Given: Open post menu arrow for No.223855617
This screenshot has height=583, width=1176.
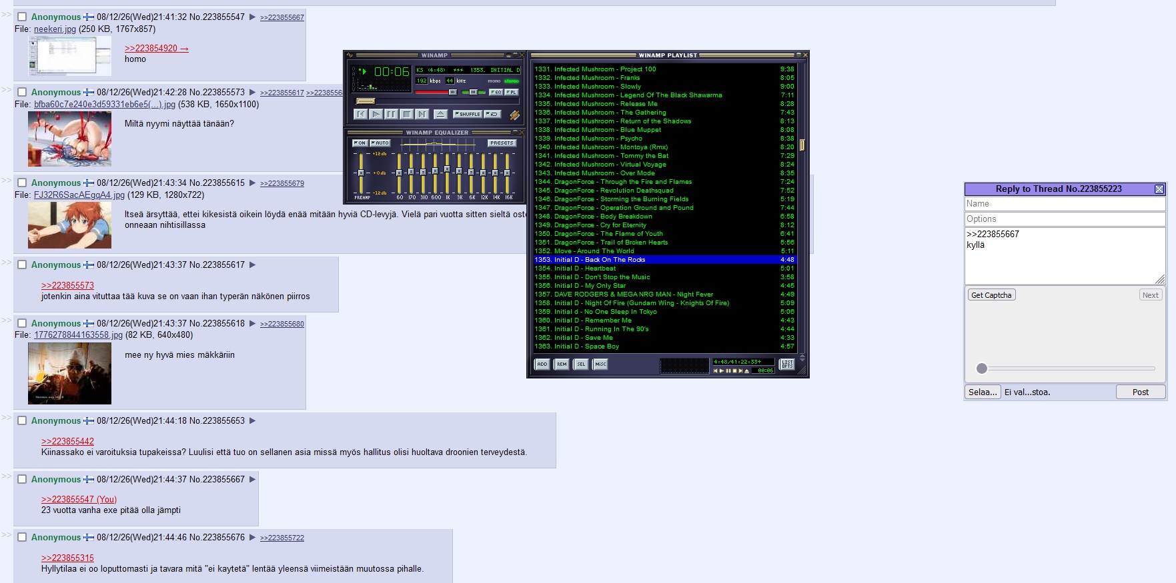Looking at the screenshot, I should pos(252,265).
